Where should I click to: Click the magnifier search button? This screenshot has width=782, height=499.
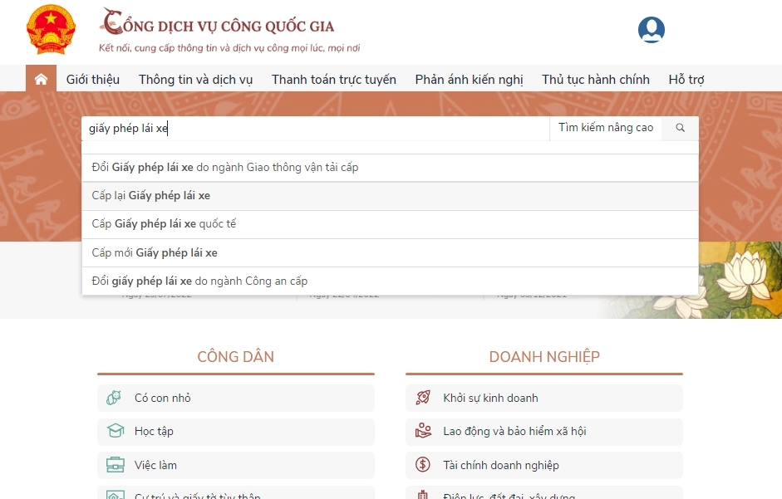click(x=680, y=128)
